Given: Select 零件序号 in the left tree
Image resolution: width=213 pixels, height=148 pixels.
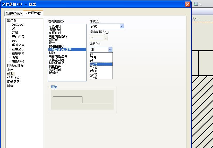Looking at the screenshot, I should [18, 37].
